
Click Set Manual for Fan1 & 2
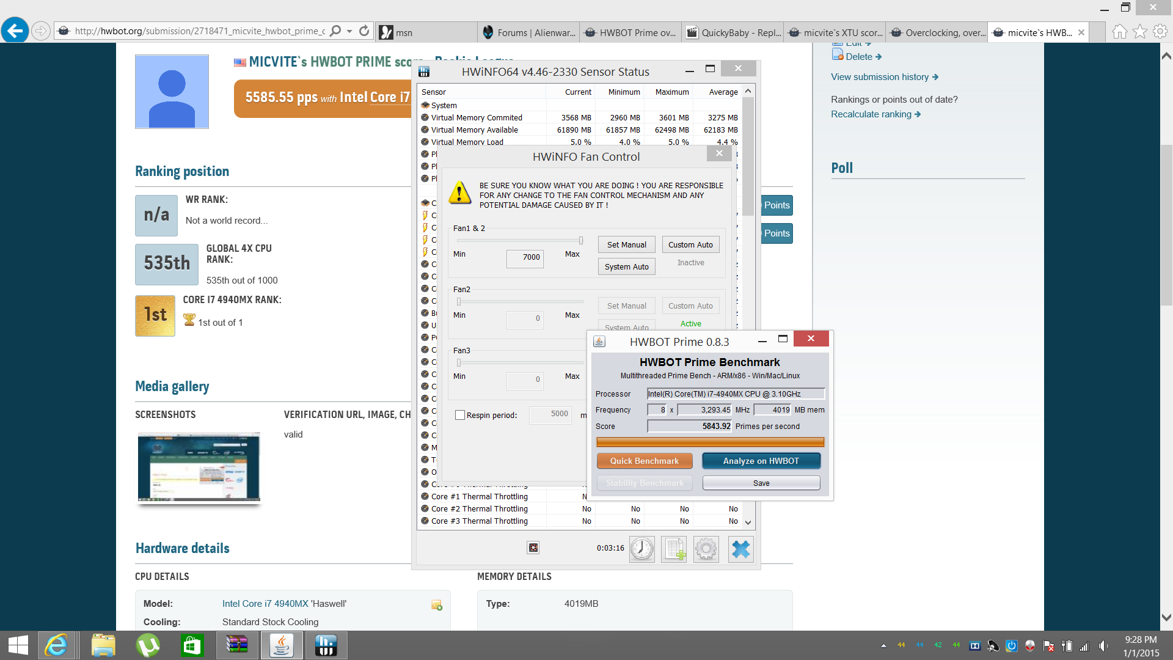pos(627,244)
